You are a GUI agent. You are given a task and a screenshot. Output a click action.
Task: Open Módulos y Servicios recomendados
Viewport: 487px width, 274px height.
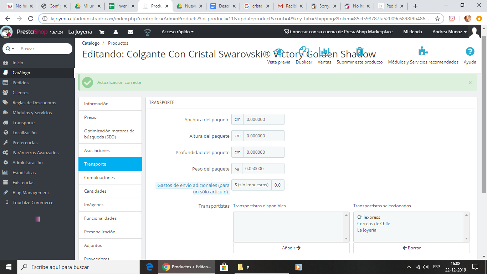(423, 56)
